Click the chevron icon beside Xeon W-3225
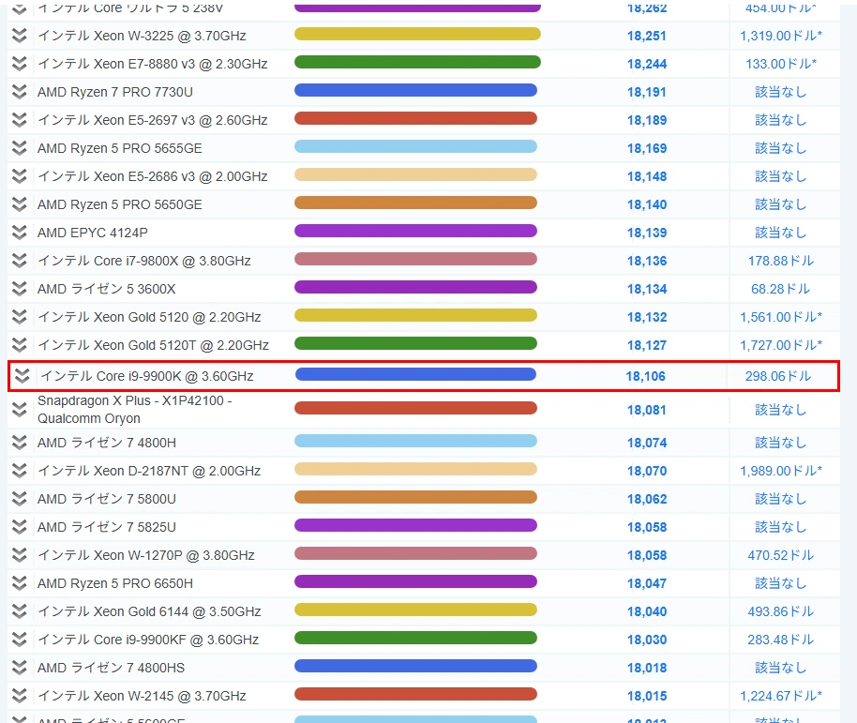857x723 pixels. click(19, 36)
